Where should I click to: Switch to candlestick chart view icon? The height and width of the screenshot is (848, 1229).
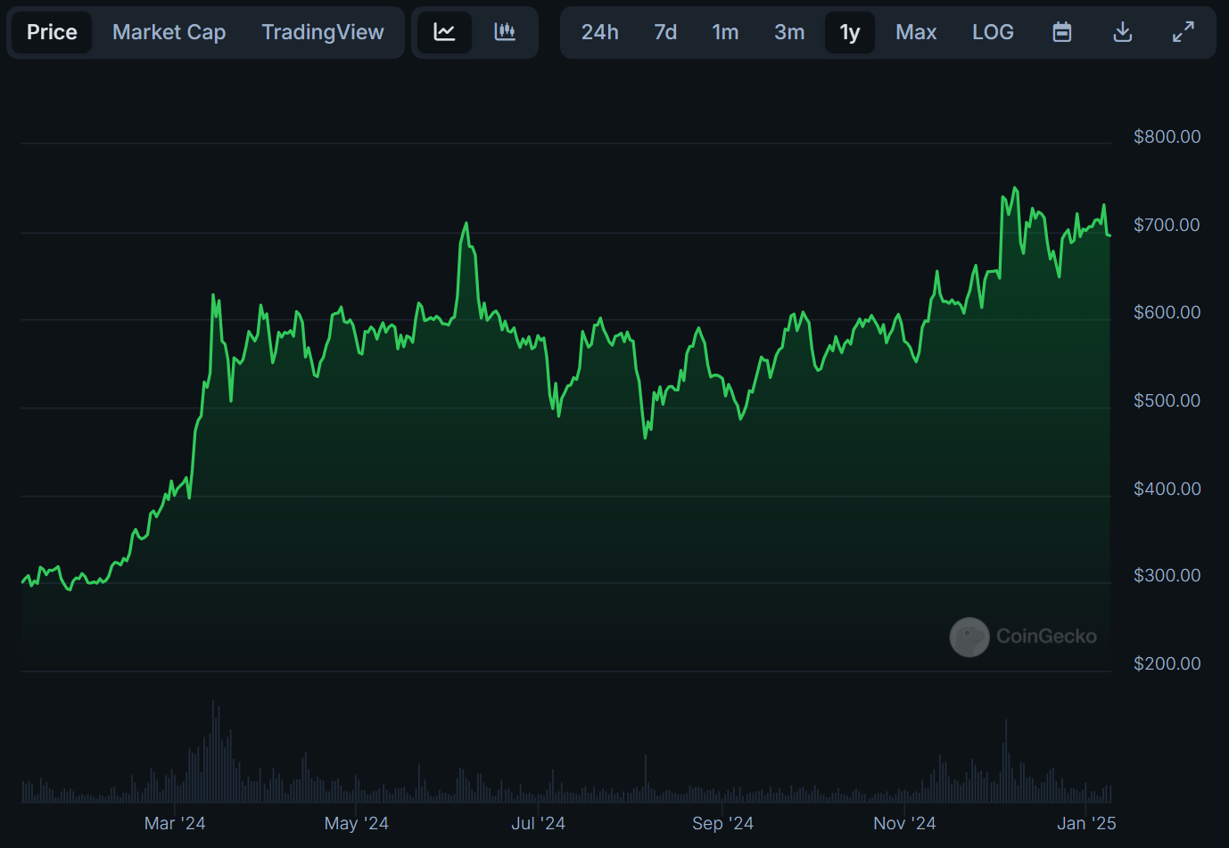coord(505,32)
